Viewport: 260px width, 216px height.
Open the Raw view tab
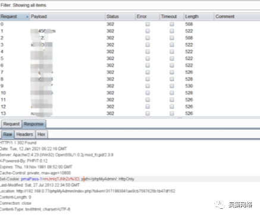[8, 134]
